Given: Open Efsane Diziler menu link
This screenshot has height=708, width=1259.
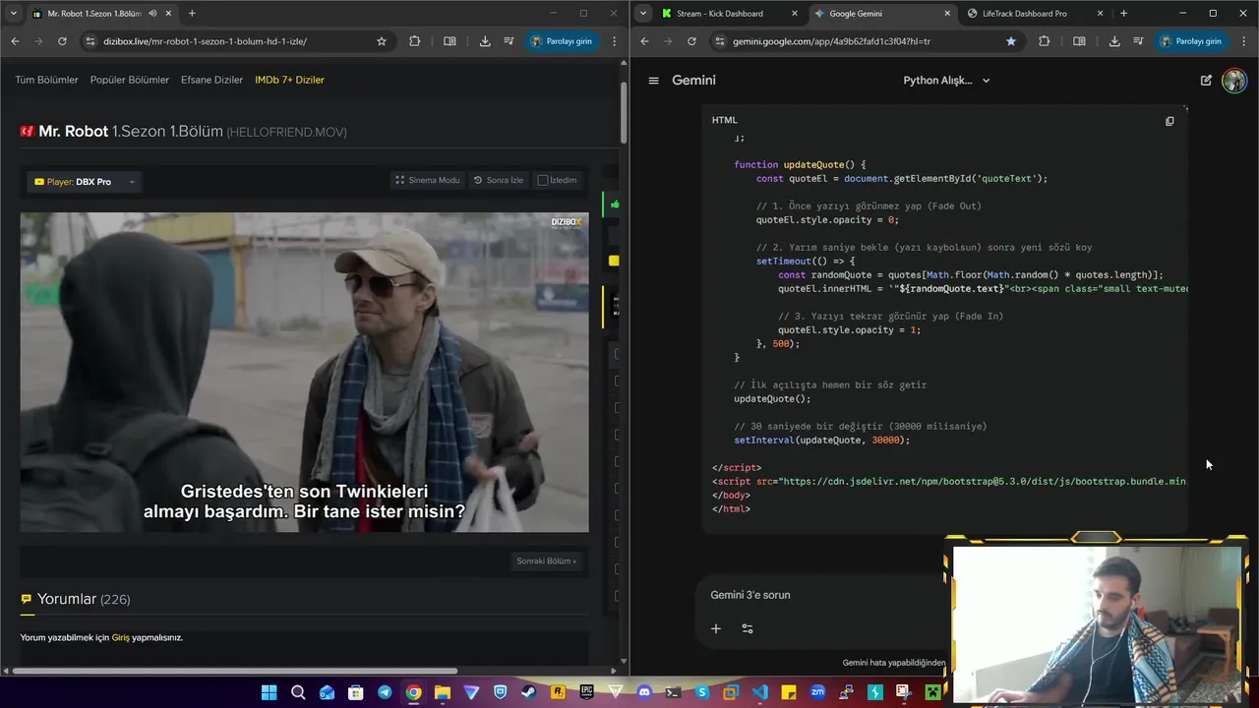Looking at the screenshot, I should click(x=211, y=80).
